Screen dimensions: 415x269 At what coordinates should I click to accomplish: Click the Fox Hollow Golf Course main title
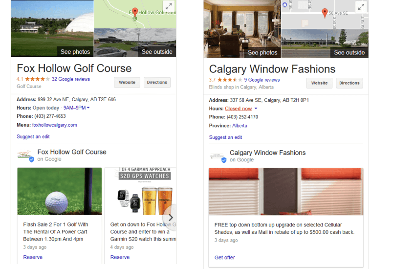click(74, 68)
